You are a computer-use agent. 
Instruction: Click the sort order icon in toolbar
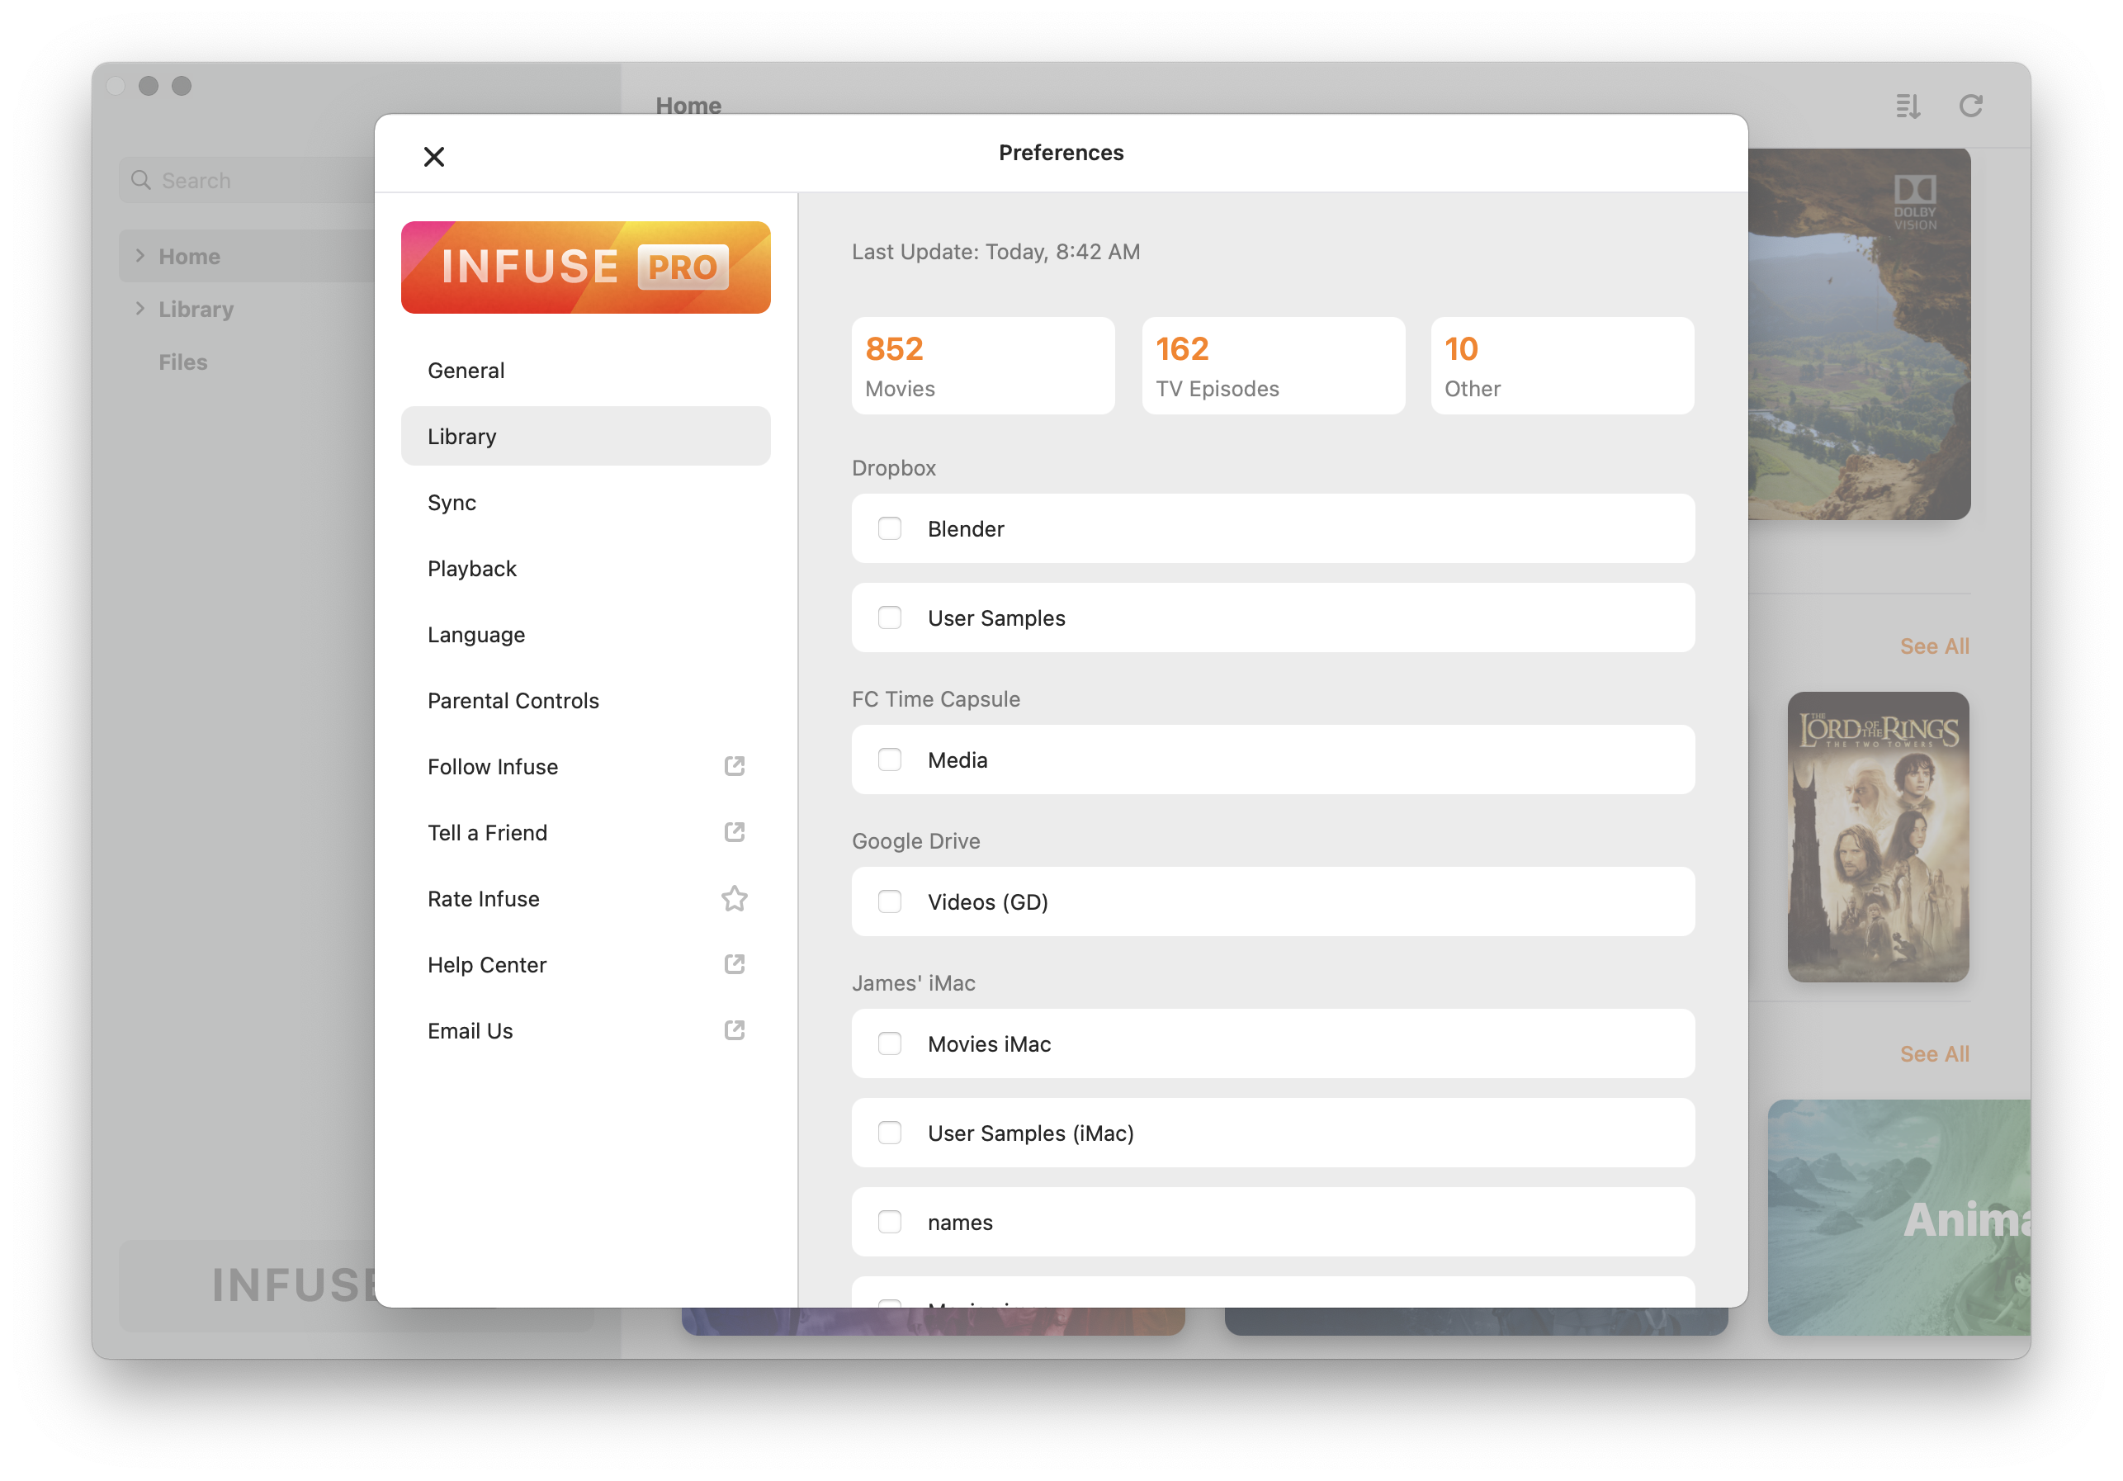(x=1908, y=106)
